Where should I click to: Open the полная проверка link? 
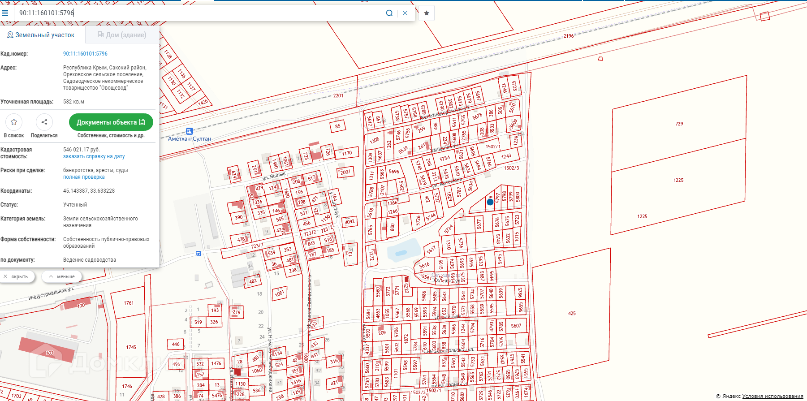click(84, 177)
